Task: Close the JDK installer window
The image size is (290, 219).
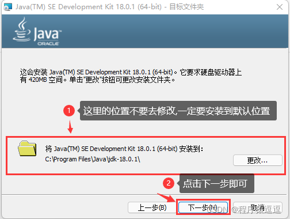Action: [280, 7]
